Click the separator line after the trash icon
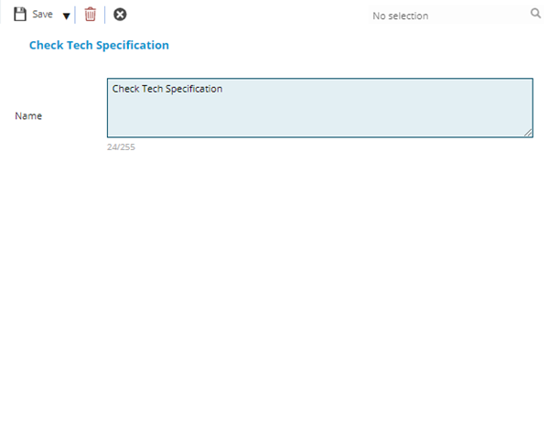Image resolution: width=549 pixels, height=422 pixels. coord(104,15)
